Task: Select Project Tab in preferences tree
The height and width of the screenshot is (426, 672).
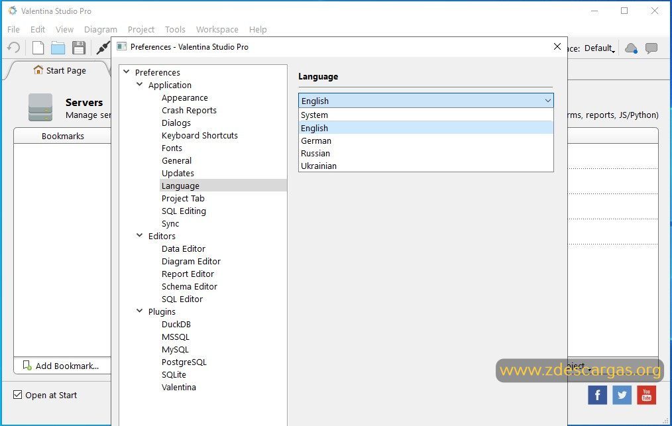Action: pyautogui.click(x=183, y=199)
